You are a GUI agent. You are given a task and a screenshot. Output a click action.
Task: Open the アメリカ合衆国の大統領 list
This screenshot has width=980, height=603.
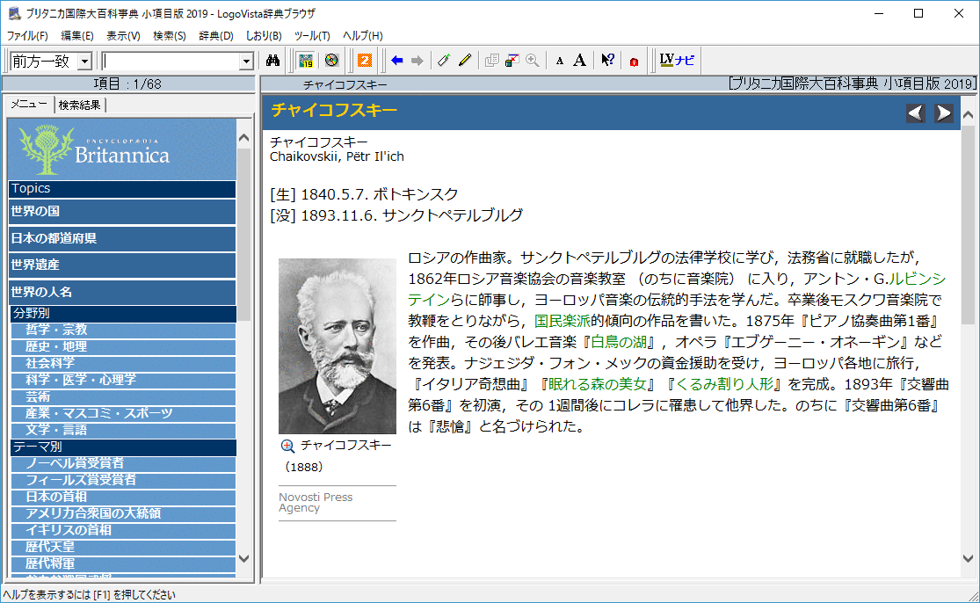[x=124, y=513]
